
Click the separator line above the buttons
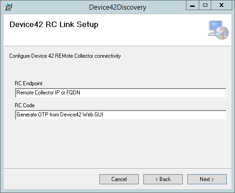pos(117,169)
